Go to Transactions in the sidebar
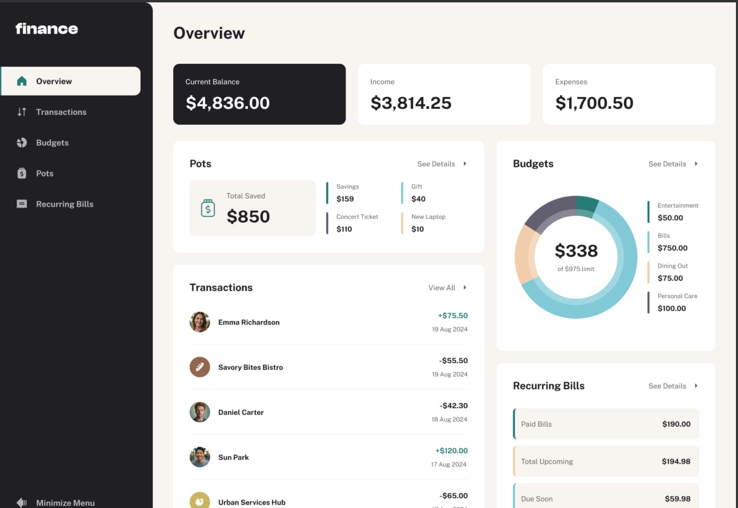 pos(61,112)
